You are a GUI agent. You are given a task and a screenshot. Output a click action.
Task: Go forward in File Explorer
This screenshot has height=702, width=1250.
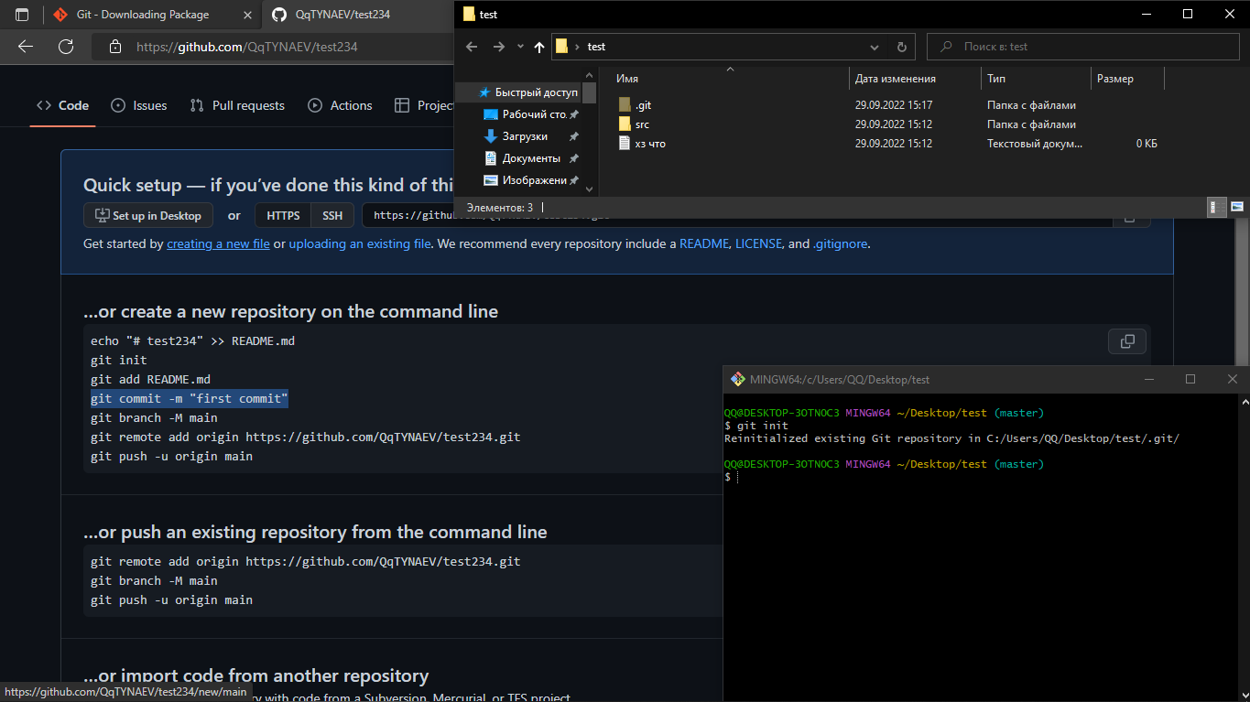pyautogui.click(x=499, y=47)
